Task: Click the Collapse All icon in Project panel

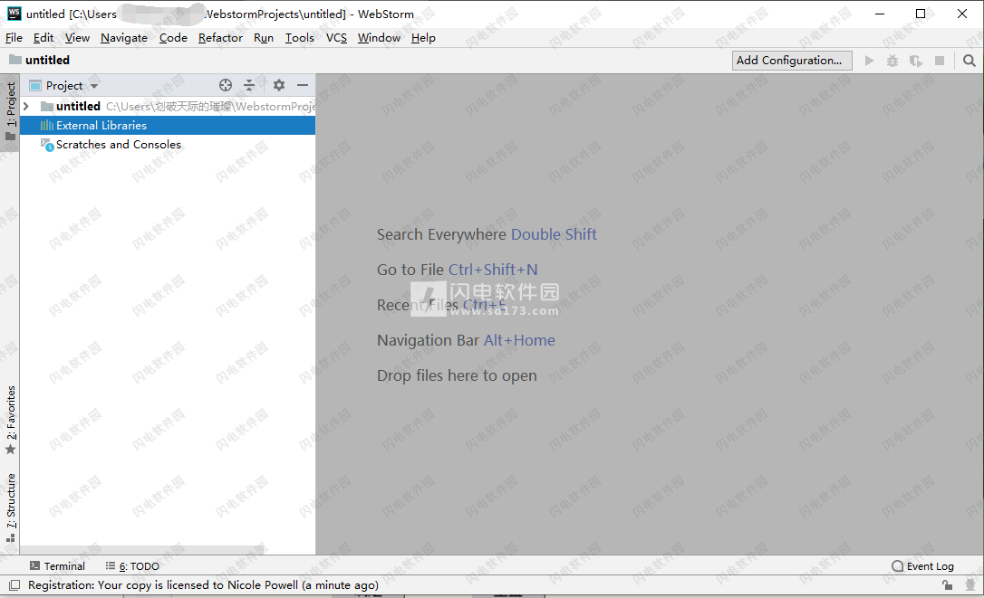Action: point(249,85)
